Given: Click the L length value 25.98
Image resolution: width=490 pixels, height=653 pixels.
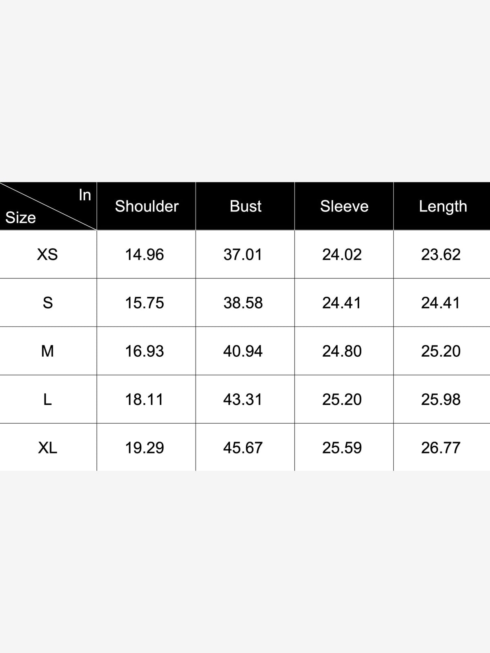Looking at the screenshot, I should pyautogui.click(x=441, y=400).
